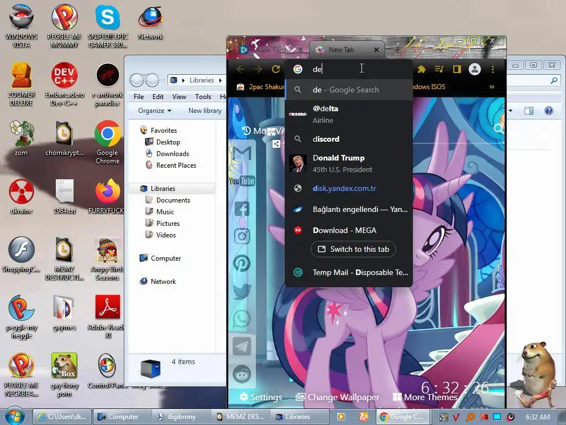Open the ShoppingC Flash desktop icon
The height and width of the screenshot is (425, 566).
(x=22, y=254)
